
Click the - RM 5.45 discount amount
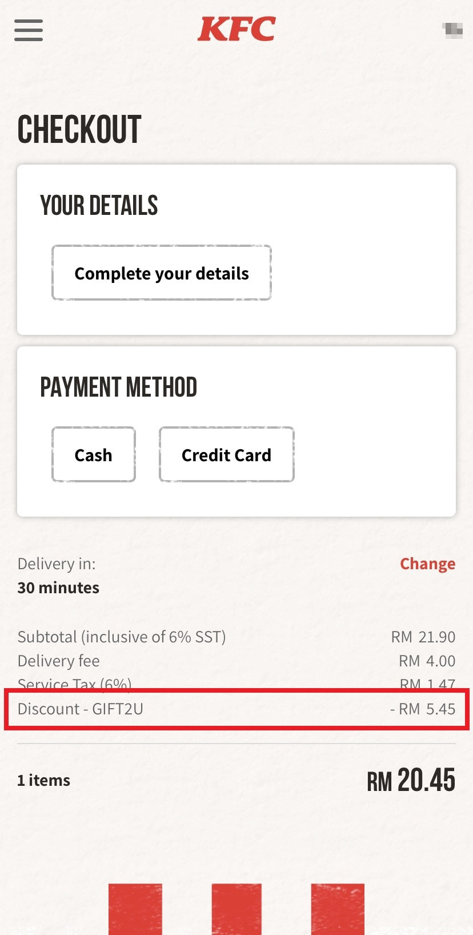tap(423, 709)
